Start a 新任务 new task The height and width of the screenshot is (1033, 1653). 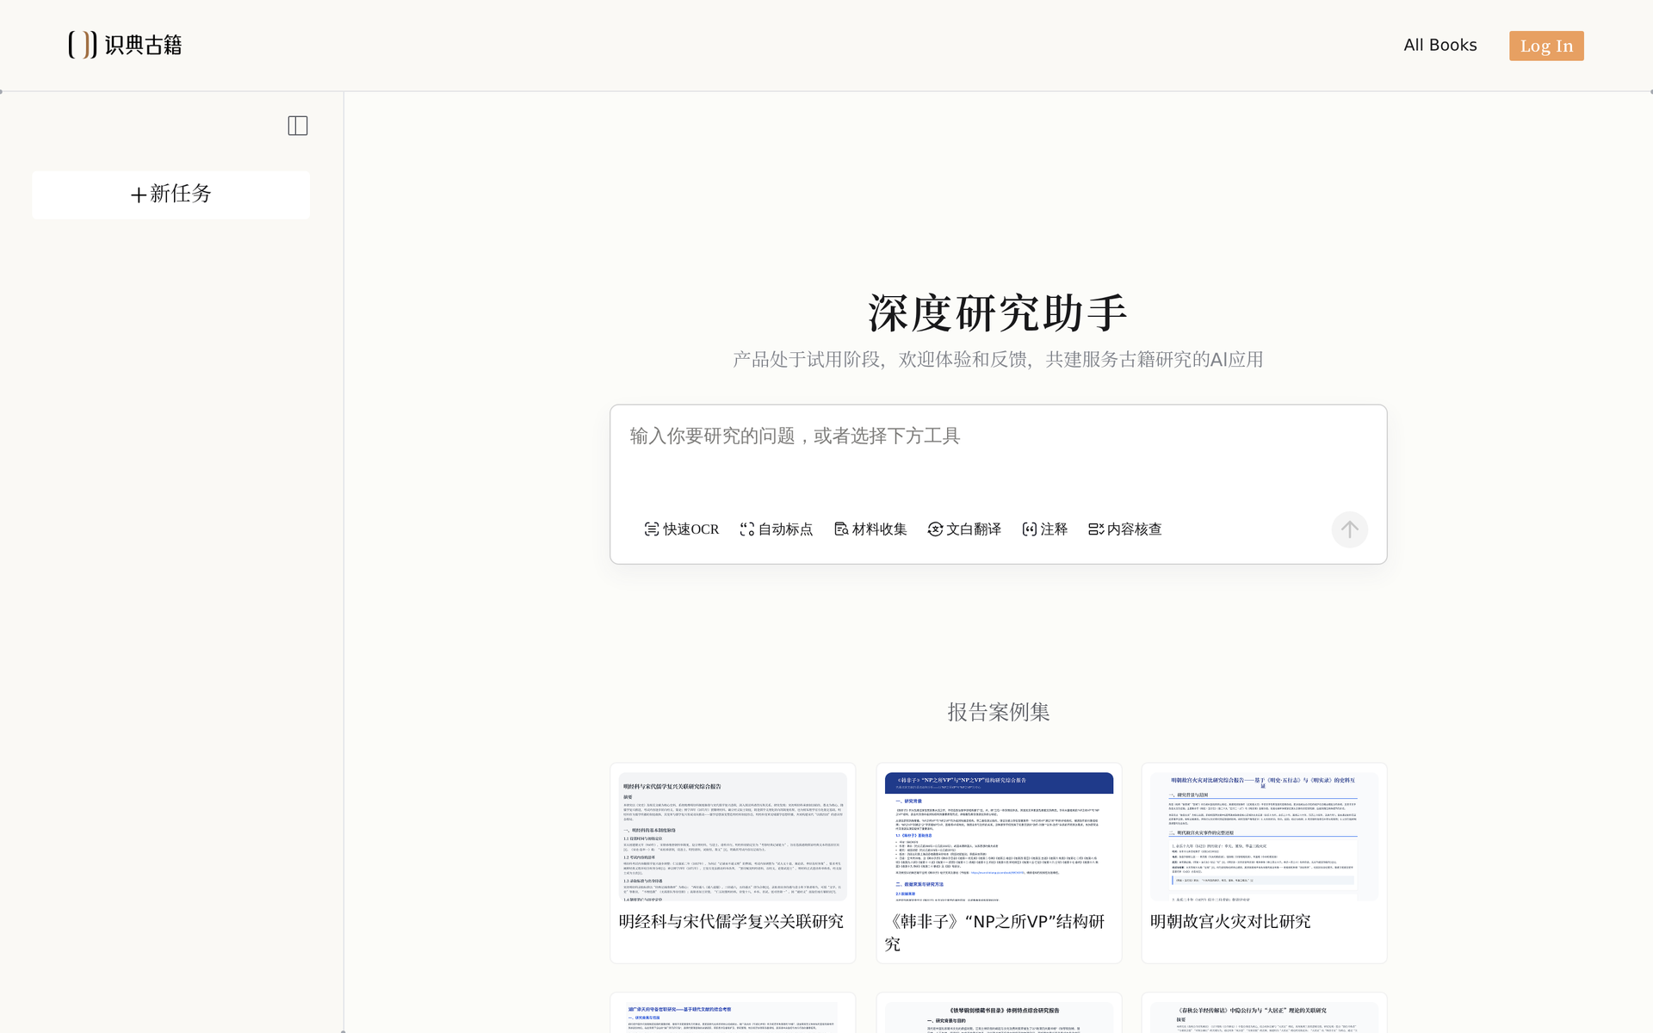coord(171,195)
